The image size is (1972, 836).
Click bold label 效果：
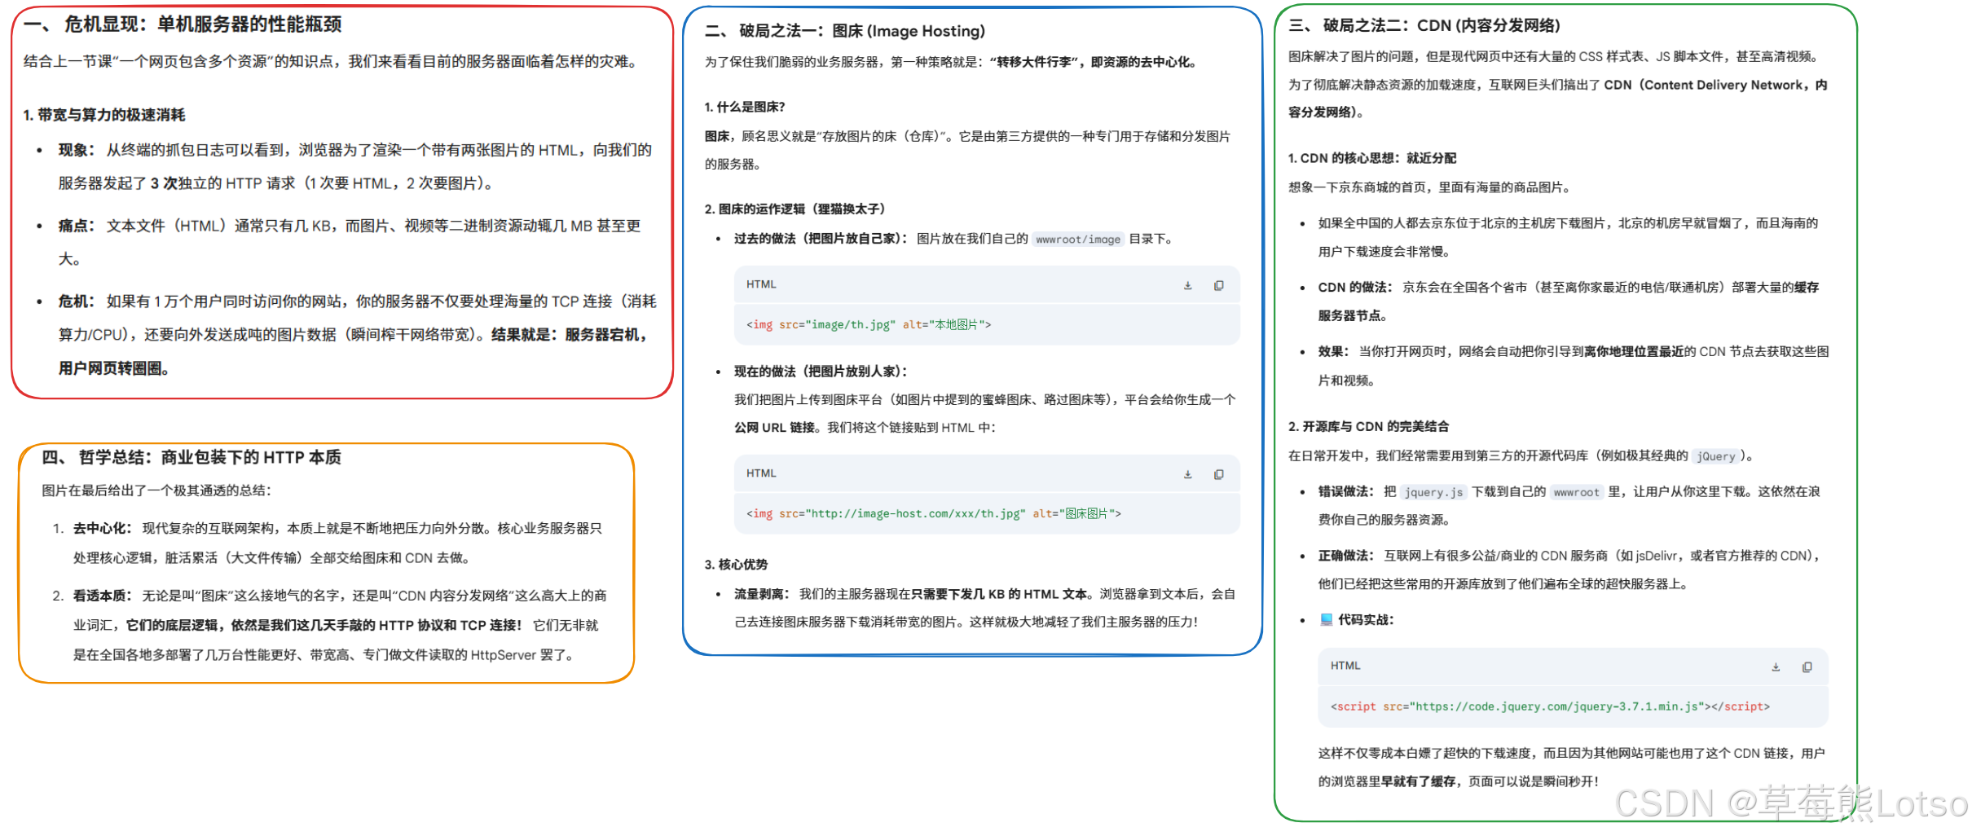[x=1334, y=351]
